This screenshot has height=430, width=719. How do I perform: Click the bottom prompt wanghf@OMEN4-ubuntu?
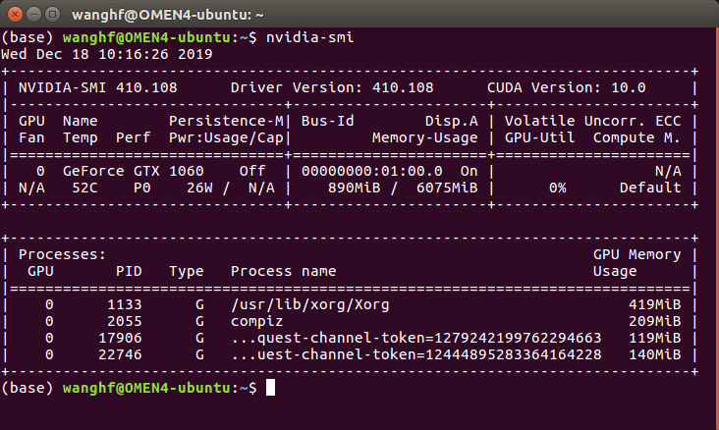pos(146,388)
